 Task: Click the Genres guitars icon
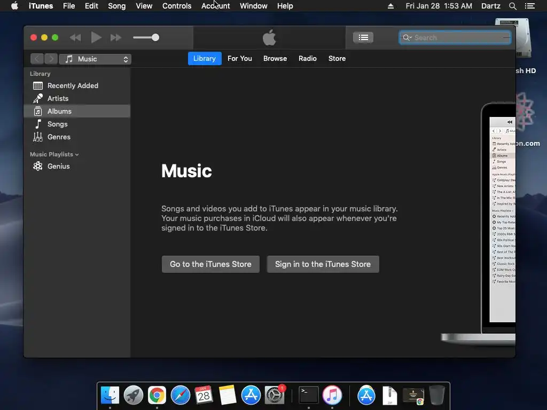(x=38, y=137)
